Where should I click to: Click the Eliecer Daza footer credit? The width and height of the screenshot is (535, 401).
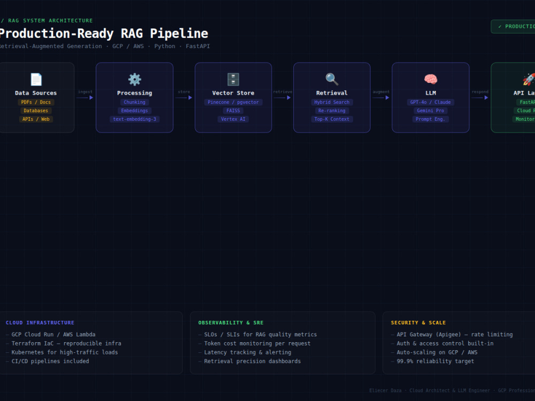click(x=452, y=391)
